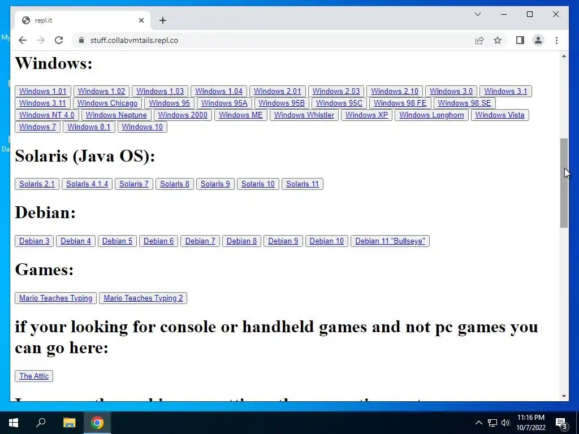
Task: Open taskbar search magnifier
Action: tap(41, 423)
